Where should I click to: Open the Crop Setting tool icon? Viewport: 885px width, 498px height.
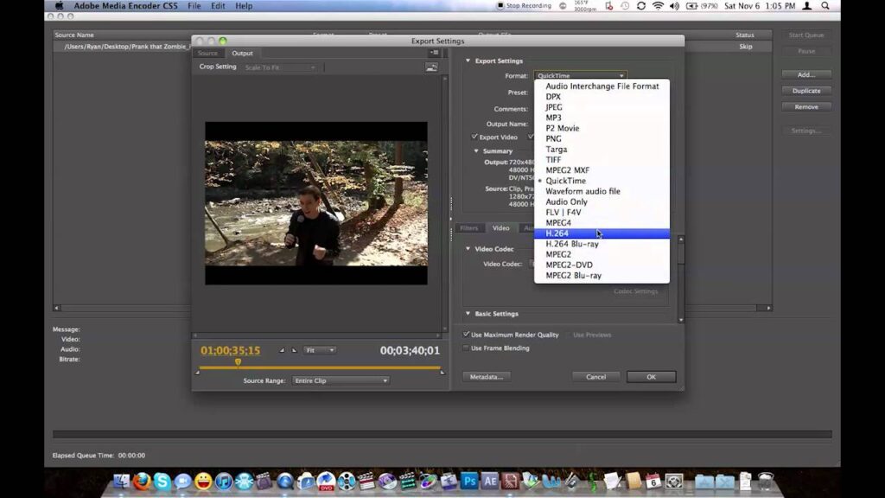coord(431,67)
